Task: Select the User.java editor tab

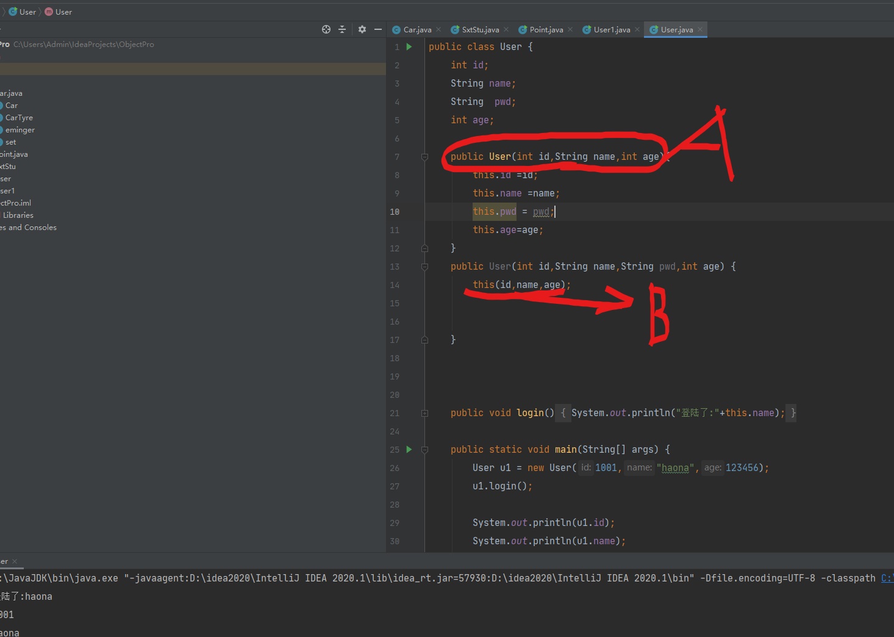Action: tap(677, 30)
